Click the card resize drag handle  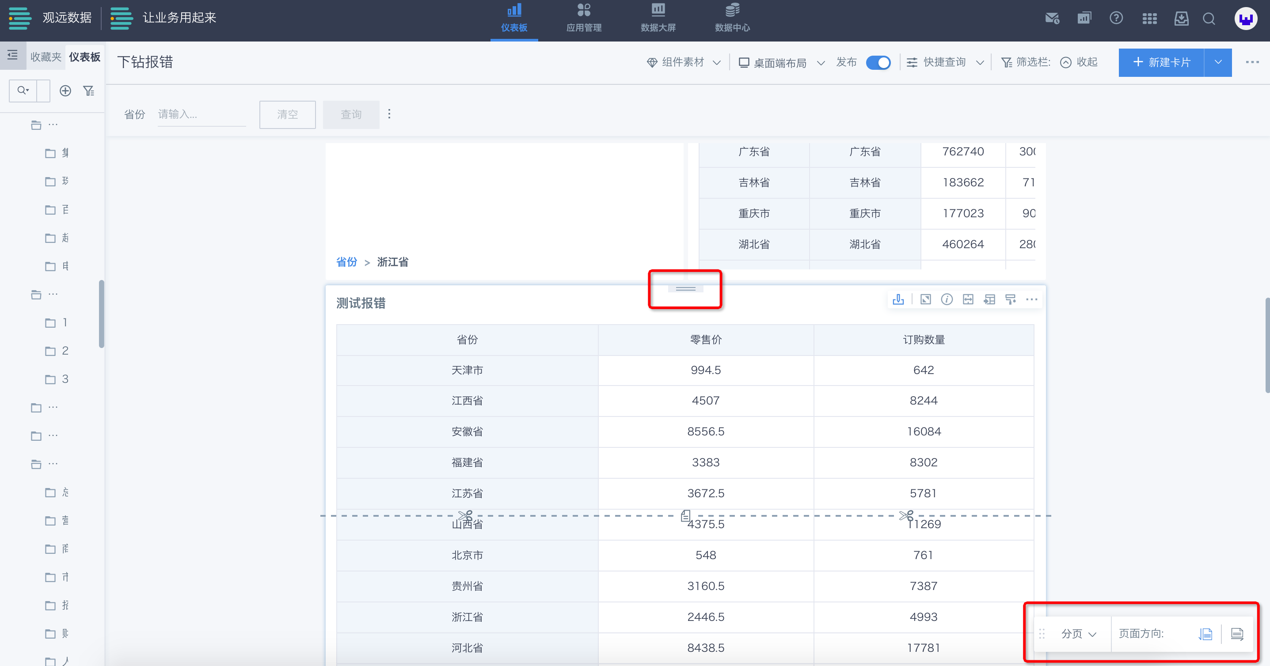(x=685, y=289)
